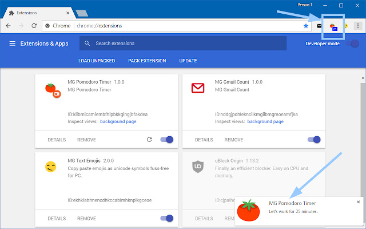This screenshot has height=229, width=366.
Task: Close the Extensions tab
Action: coord(67,13)
